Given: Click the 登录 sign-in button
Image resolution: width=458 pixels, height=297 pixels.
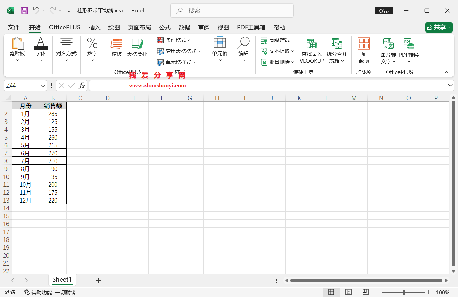Looking at the screenshot, I should point(383,11).
